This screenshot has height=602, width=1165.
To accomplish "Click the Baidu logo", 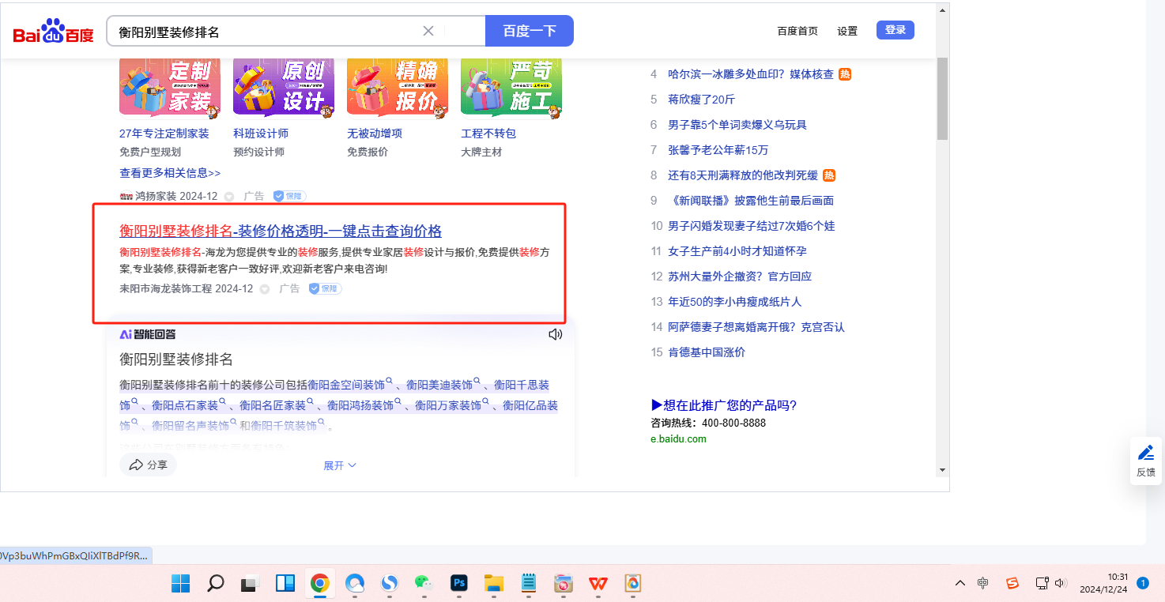I will coord(53,32).
